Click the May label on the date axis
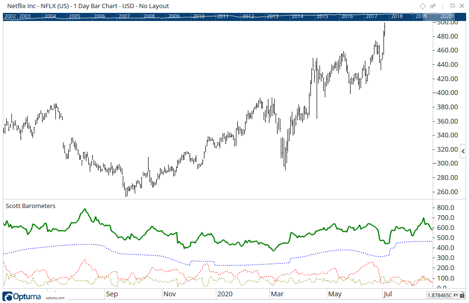469x303 pixels. (335, 294)
